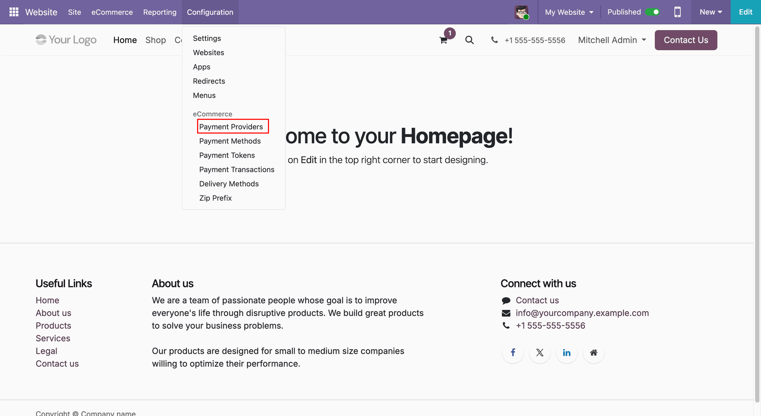Toggle the Published switch off
The image size is (761, 416).
[x=652, y=12]
